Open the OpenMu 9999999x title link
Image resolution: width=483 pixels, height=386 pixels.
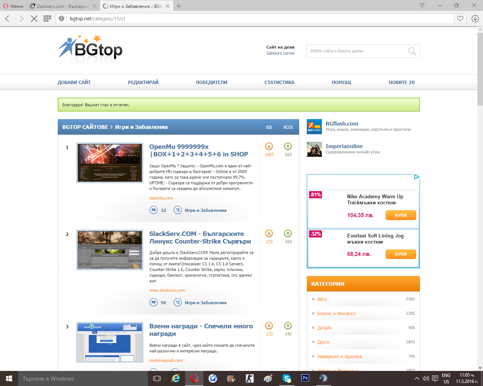tap(198, 150)
